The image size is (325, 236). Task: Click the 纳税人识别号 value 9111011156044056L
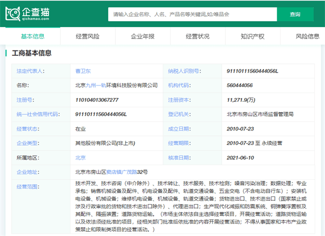252,71
